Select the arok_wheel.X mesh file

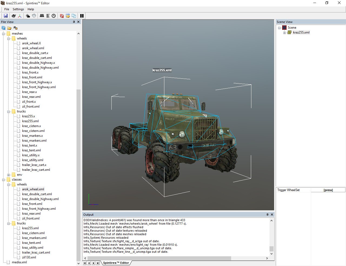coord(31,43)
